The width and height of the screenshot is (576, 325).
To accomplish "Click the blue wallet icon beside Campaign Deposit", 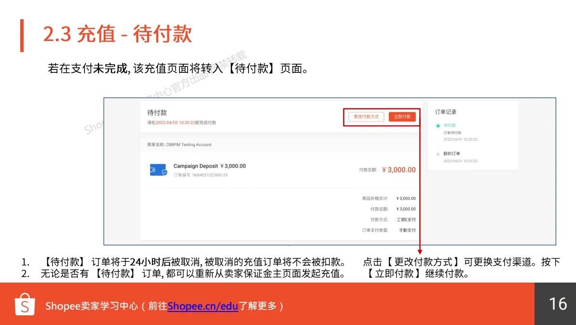I will (157, 169).
